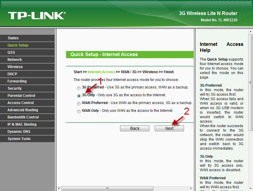Click the '3G Wireless Lite N Router' title
This screenshot has width=253, height=191.
click(x=208, y=13)
